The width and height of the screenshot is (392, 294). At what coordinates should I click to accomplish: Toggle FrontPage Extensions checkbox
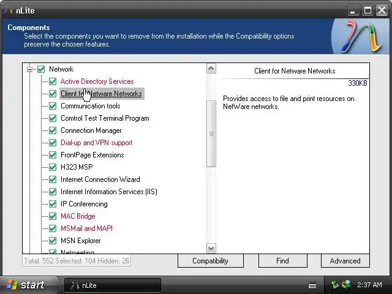click(x=53, y=155)
